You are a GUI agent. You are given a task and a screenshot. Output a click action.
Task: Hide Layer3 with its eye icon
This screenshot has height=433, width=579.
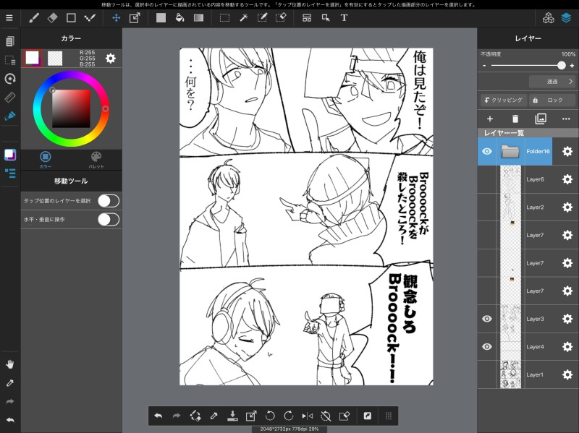pyautogui.click(x=487, y=319)
